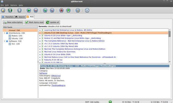The height and width of the screenshot is (103, 173).
Task: Click the green Start play icon
Action: (29, 10)
